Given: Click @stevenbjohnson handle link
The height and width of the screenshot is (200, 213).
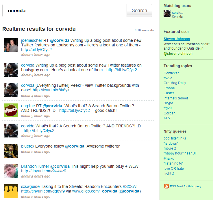Looking at the screenshot, I should tap(178, 54).
